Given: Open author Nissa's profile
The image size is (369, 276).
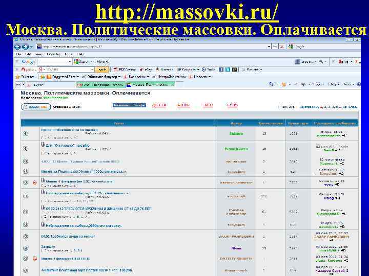Looking at the screenshot, I should (236, 248).
